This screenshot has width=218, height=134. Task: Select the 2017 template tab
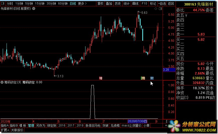(71, 125)
